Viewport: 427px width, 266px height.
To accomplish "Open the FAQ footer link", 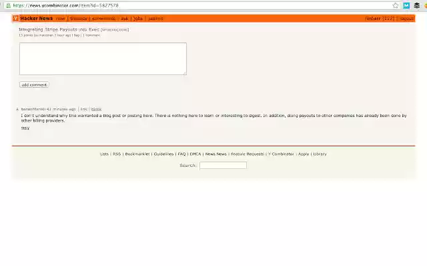I will coord(181,154).
